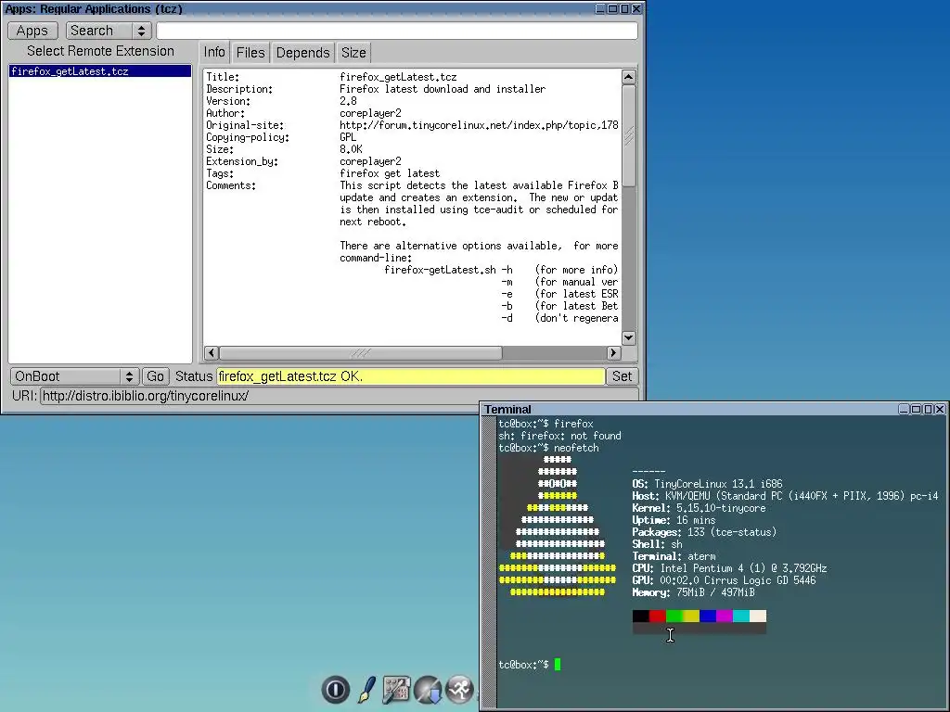950x712 pixels.
Task: Switch to the Info tab
Action: [x=214, y=53]
